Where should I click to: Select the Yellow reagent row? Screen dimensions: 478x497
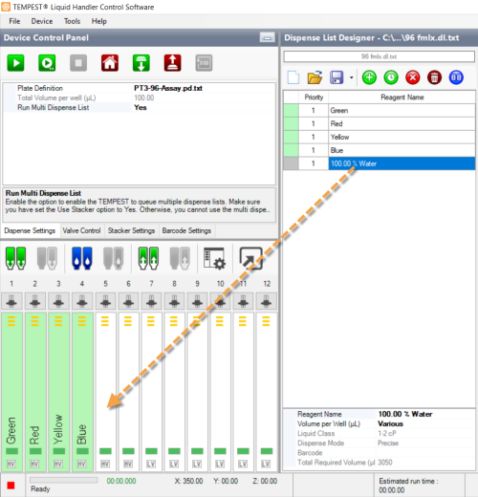(380, 137)
